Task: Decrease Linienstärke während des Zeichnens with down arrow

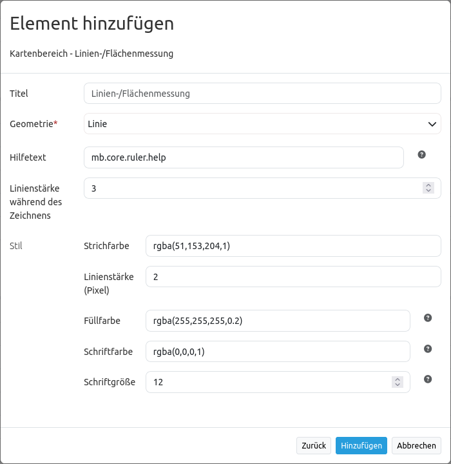Action: (x=428, y=191)
